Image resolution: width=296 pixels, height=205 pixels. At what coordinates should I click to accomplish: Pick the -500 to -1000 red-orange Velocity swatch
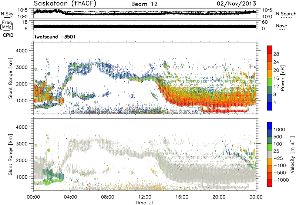coord(270,176)
